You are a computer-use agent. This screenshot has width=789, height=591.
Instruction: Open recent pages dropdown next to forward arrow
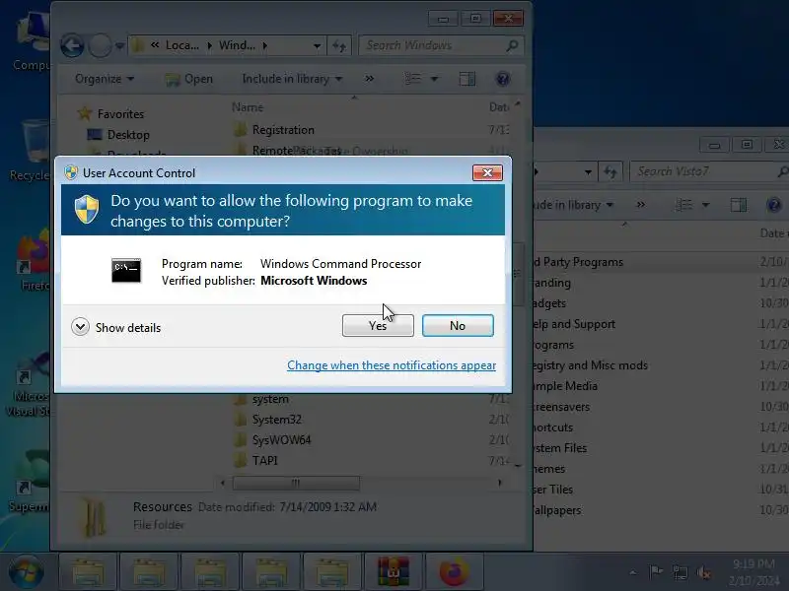pos(119,46)
